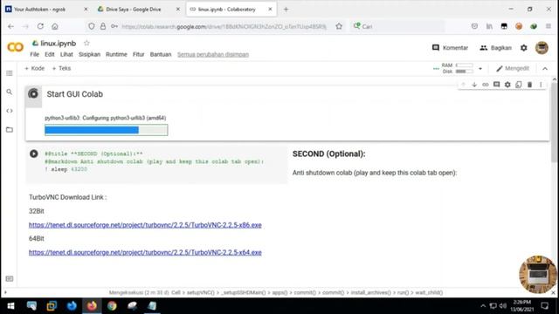Move cell up using arrow icon
Viewport: 559px width, 314px height.
tap(463, 85)
